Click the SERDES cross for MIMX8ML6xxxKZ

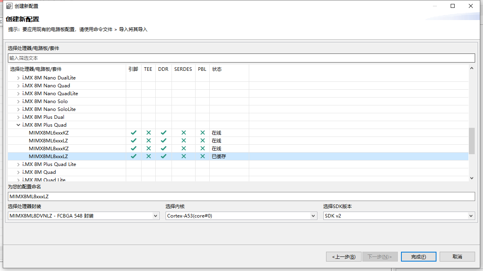coord(184,133)
